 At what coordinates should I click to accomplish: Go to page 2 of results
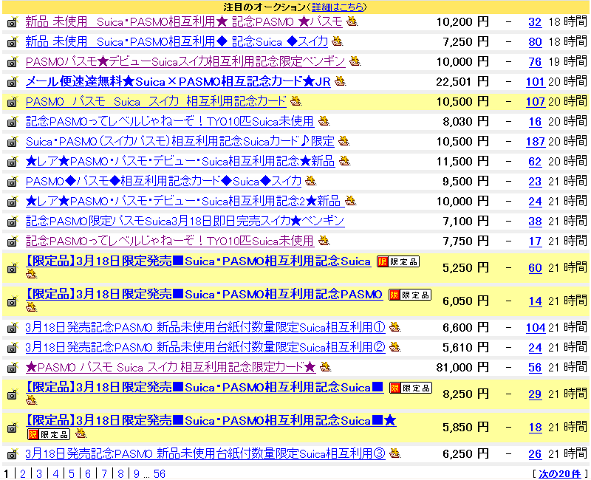point(22,473)
